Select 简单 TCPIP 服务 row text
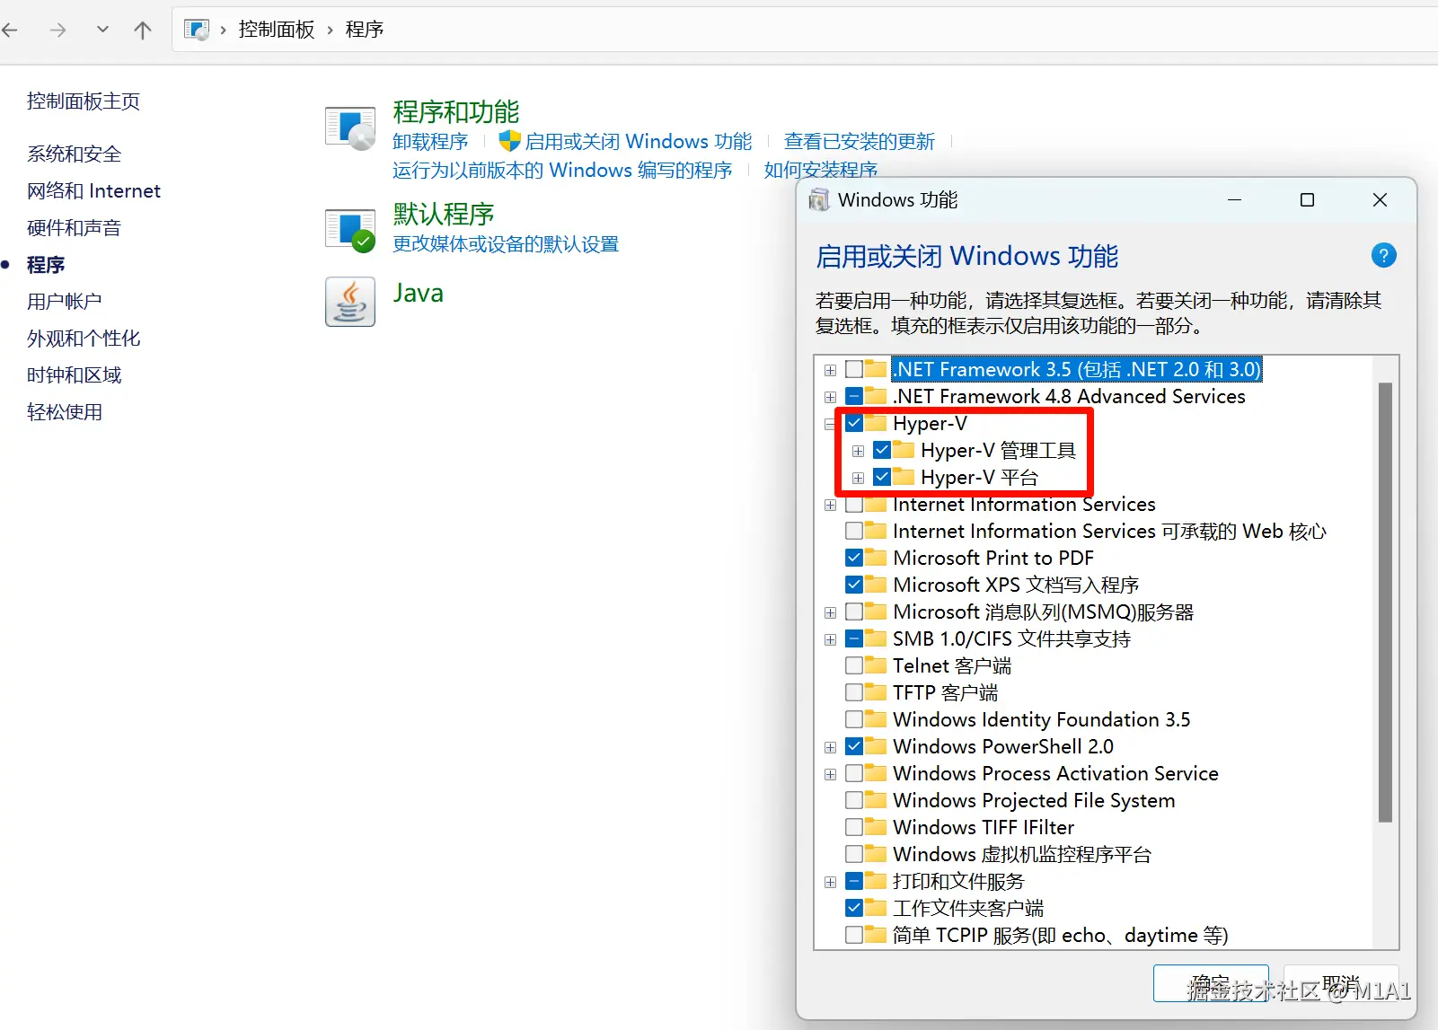The image size is (1438, 1030). 1060,935
